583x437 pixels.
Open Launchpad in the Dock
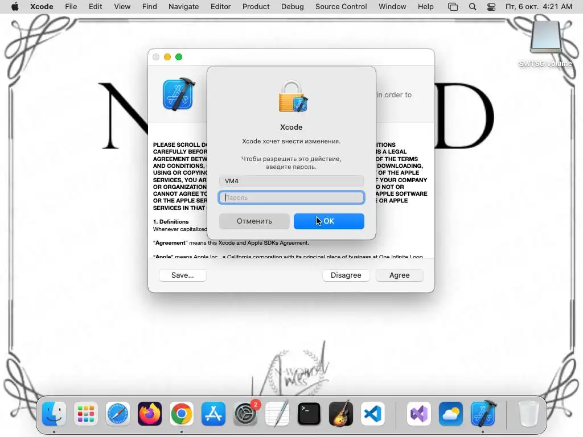(x=86, y=414)
